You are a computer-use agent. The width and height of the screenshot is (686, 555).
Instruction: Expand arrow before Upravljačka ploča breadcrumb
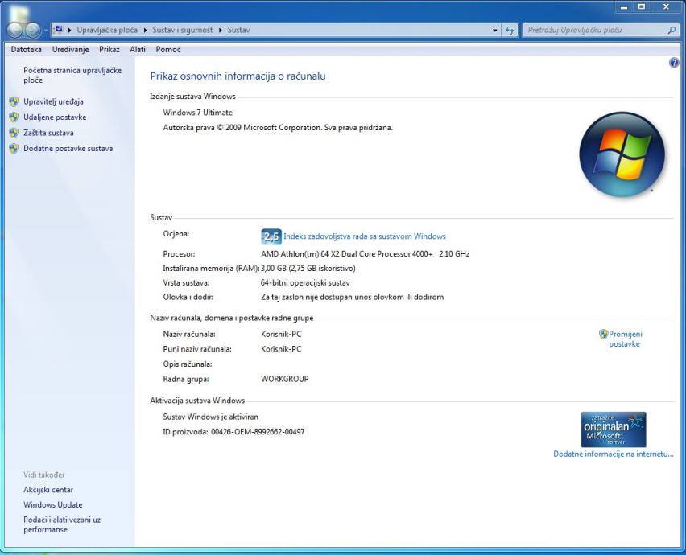pyautogui.click(x=69, y=30)
